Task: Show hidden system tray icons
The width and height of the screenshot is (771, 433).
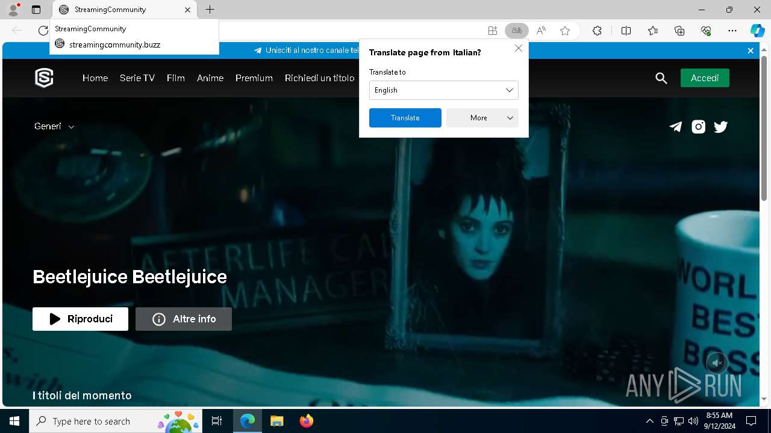Action: (649, 421)
